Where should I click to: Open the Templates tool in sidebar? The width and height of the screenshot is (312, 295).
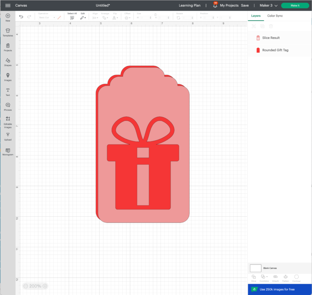coord(8,32)
